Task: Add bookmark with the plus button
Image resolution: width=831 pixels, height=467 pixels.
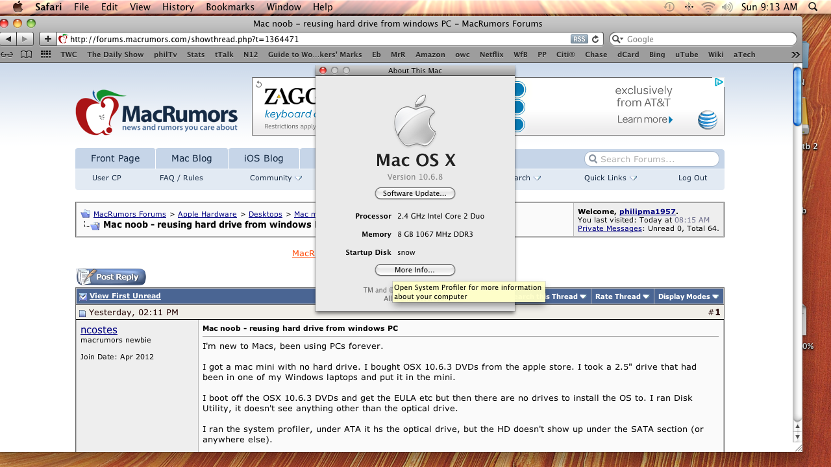Action: pyautogui.click(x=47, y=39)
